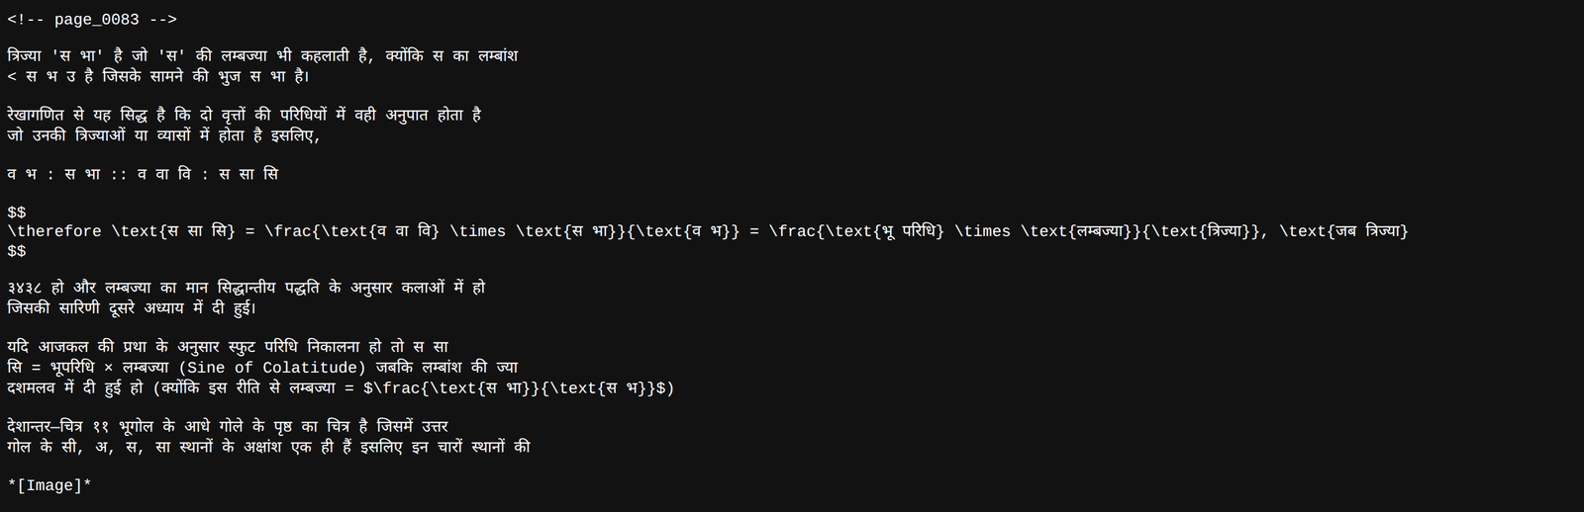
Task: Click the page_0083 comment line
Action: point(92,20)
